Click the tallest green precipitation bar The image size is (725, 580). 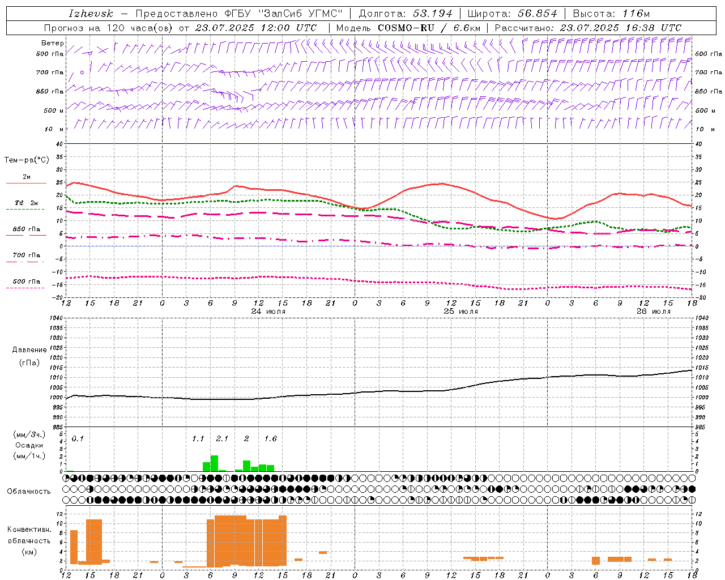tap(214, 463)
